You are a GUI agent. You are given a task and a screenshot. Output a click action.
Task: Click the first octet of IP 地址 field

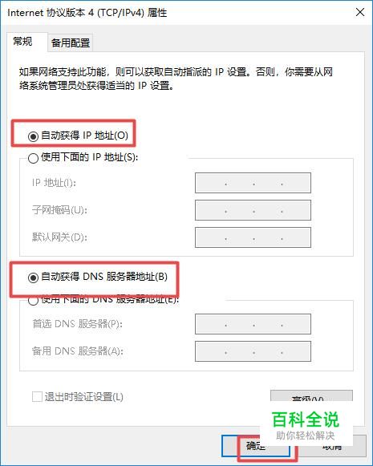(211, 183)
